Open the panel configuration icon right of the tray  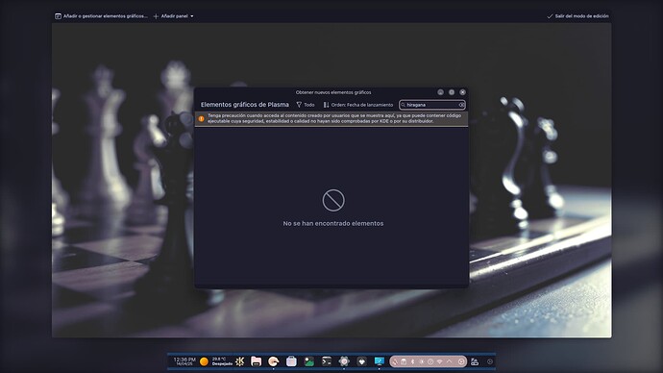pos(475,361)
